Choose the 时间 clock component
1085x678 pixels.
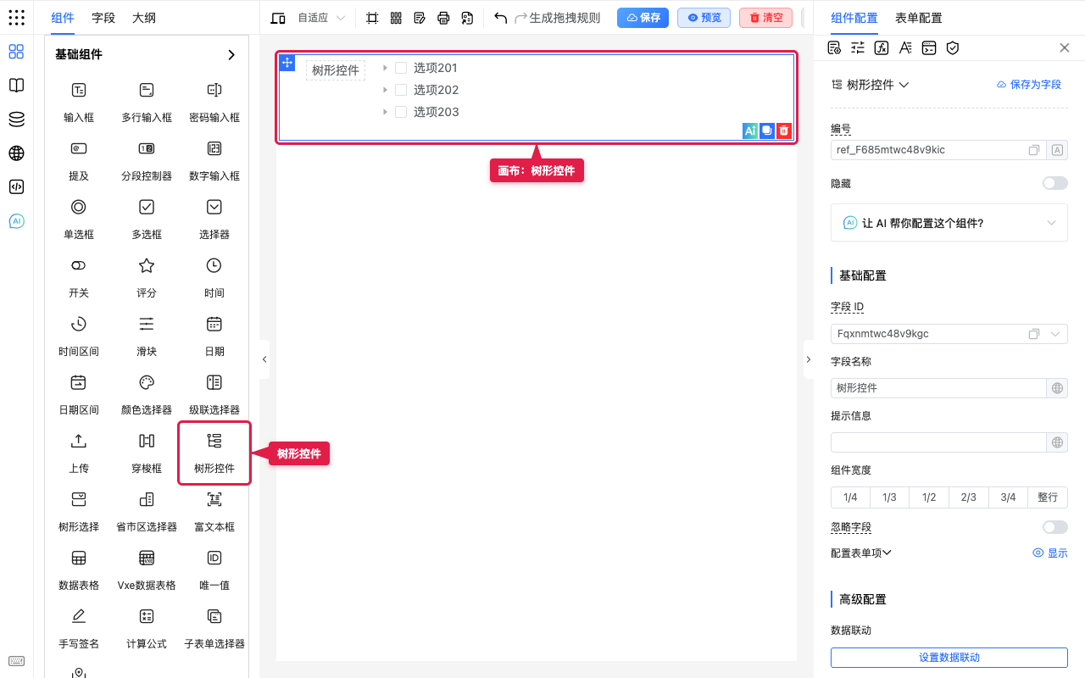click(x=214, y=277)
